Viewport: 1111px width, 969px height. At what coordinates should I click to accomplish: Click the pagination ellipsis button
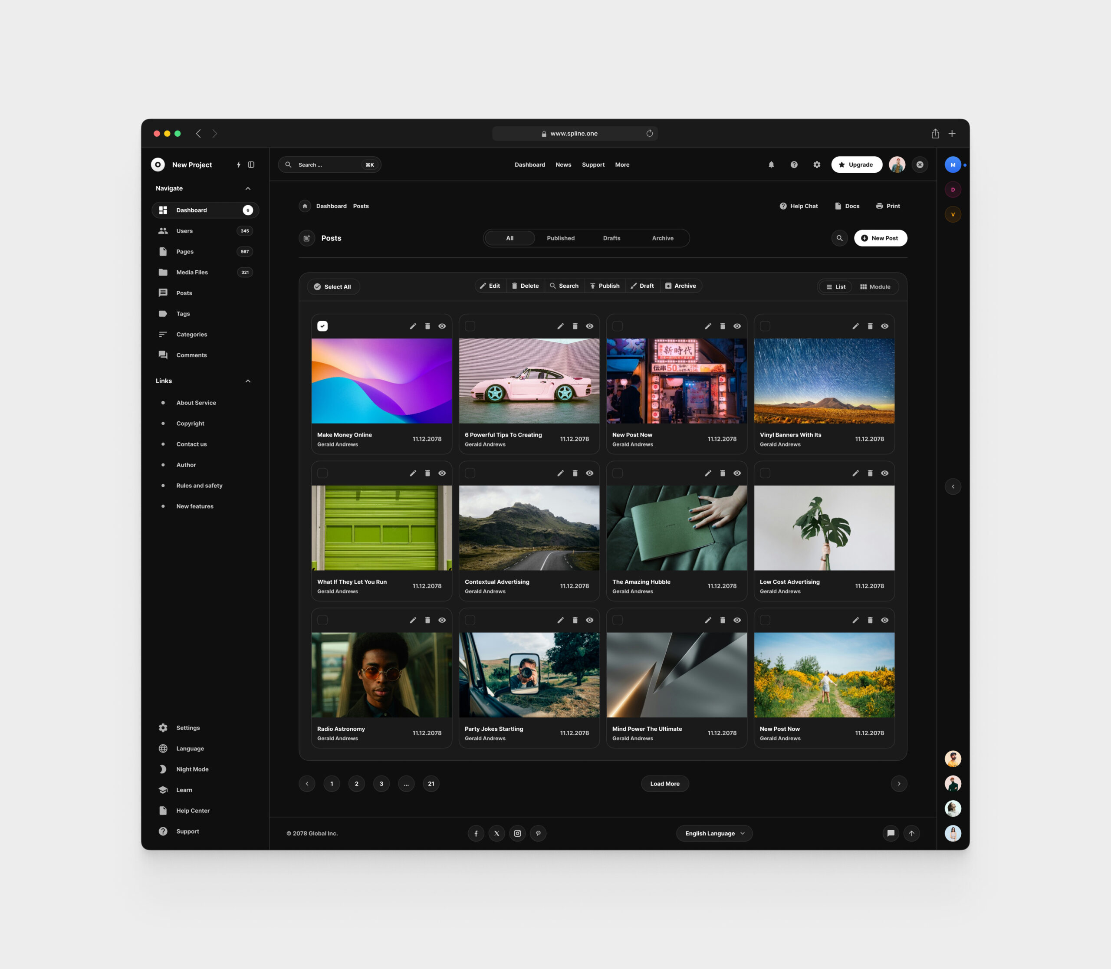(406, 784)
